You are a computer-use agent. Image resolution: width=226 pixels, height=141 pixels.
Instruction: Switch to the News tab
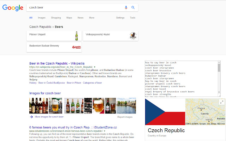pyautogui.click(x=81, y=18)
